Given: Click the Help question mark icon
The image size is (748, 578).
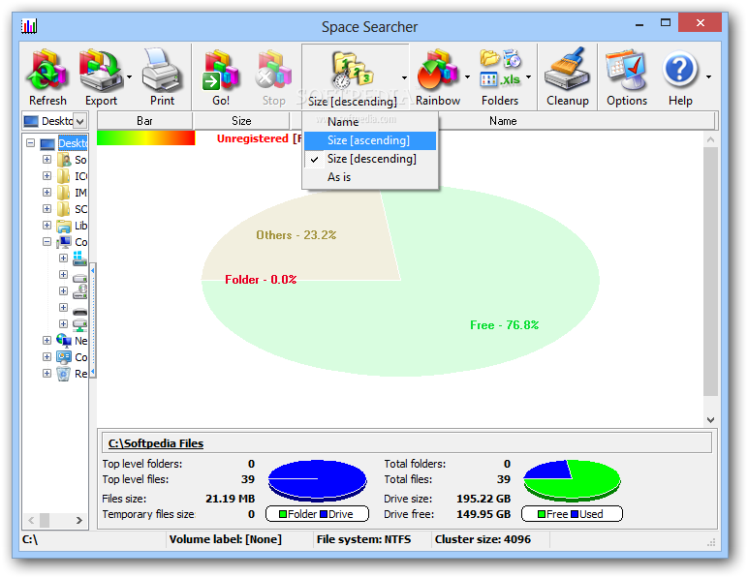Looking at the screenshot, I should [680, 71].
